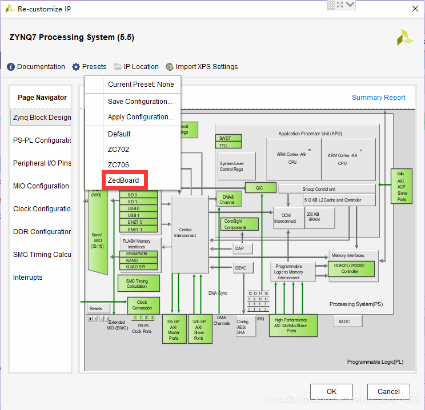
Task: Open the Summary Report link
Action: (x=378, y=97)
